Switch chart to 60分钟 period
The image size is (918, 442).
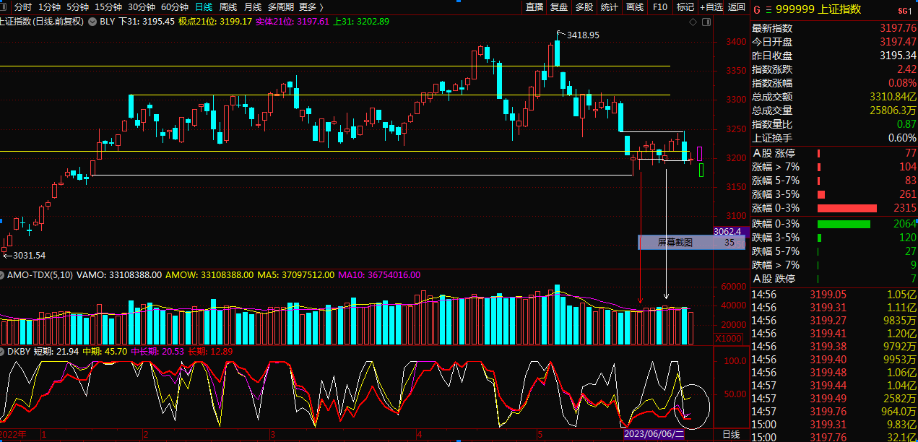pos(175,6)
